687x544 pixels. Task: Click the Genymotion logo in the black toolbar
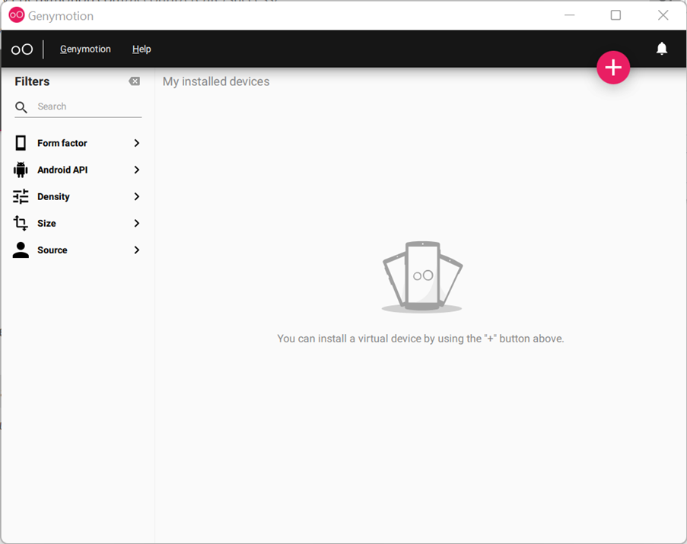pyautogui.click(x=22, y=49)
